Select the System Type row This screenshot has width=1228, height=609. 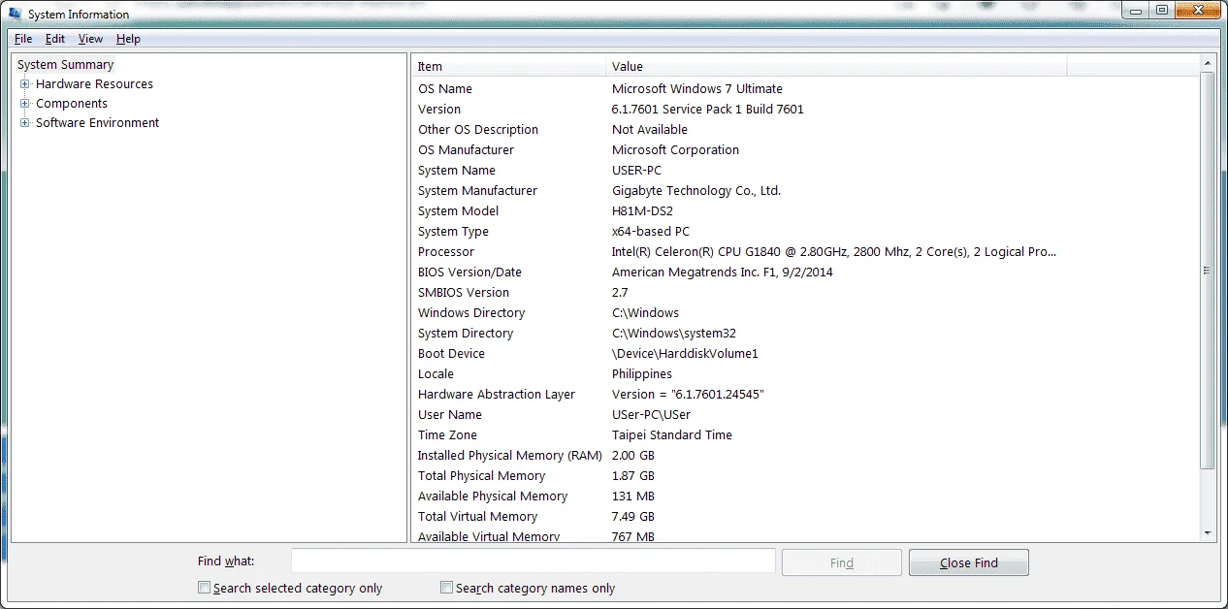coord(805,232)
